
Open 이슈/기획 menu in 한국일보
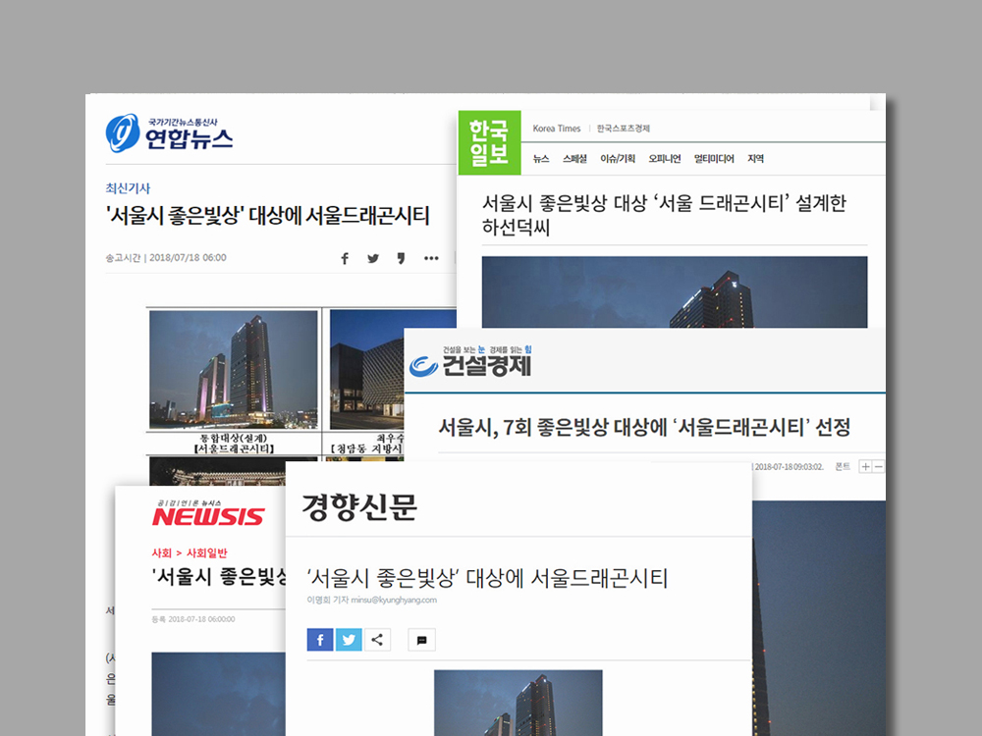[618, 159]
